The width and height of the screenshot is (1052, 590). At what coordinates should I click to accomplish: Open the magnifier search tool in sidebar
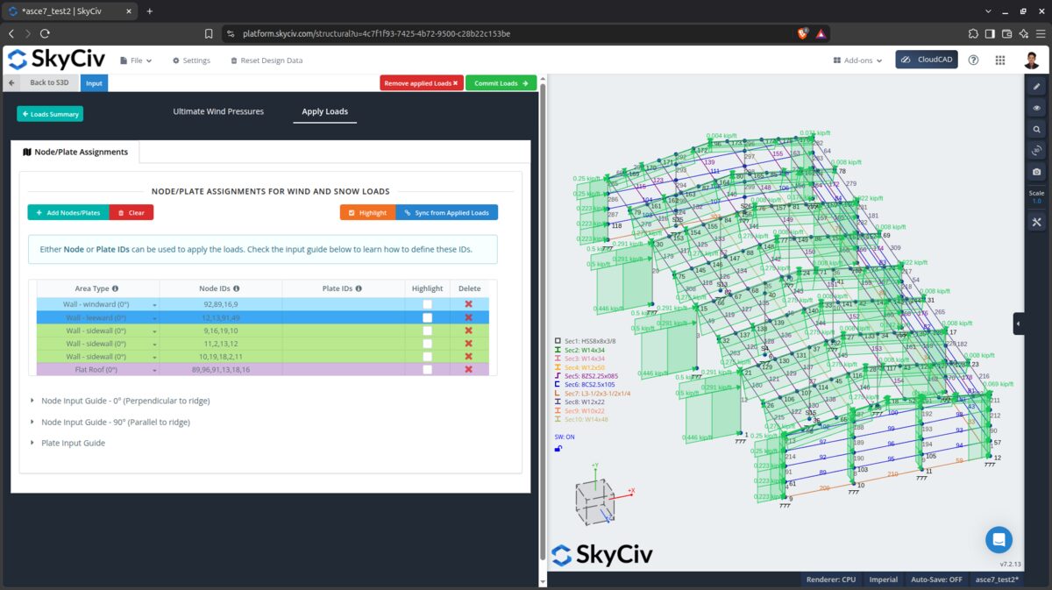1036,129
